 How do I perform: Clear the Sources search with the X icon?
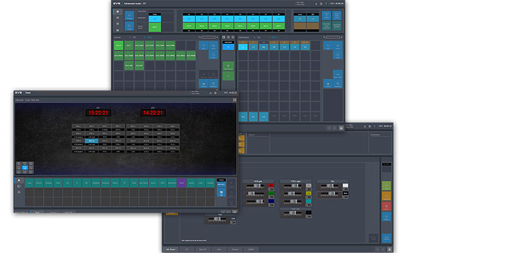[x=217, y=37]
